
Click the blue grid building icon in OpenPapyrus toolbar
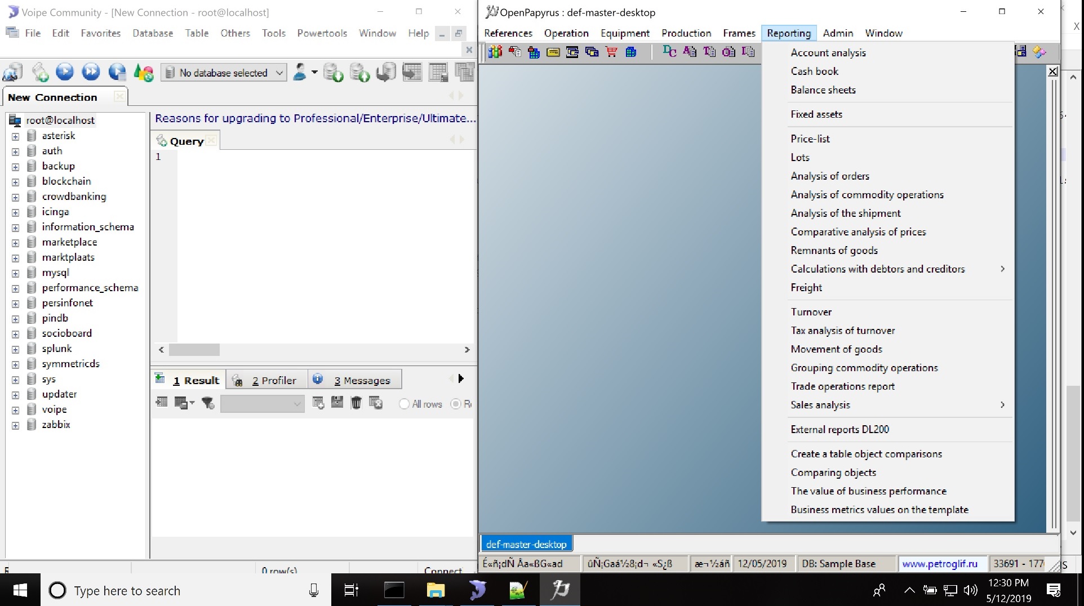[x=631, y=52]
